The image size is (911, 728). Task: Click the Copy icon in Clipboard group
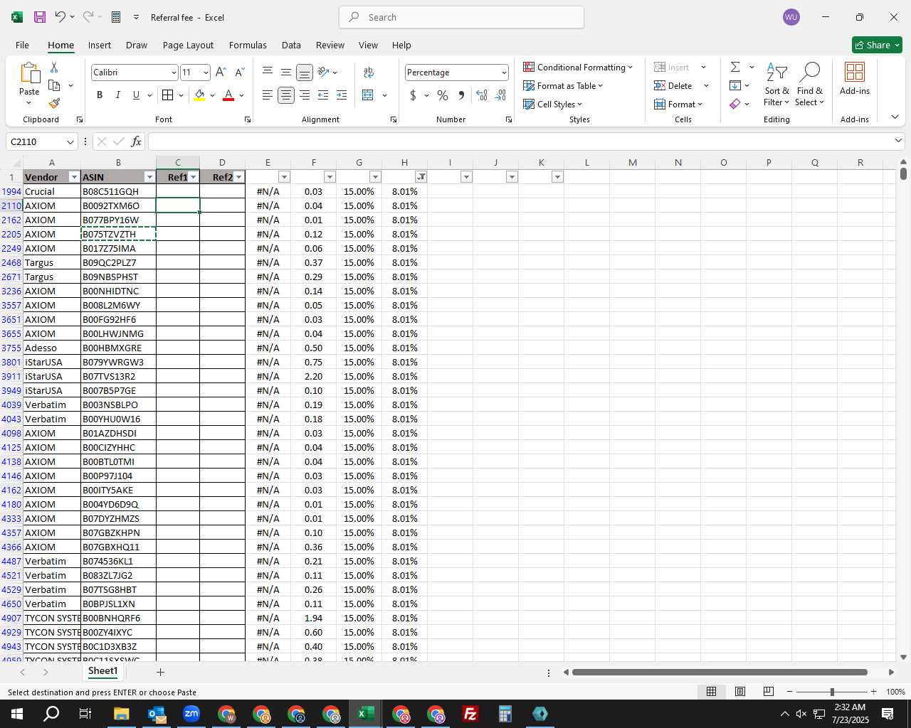[54, 85]
